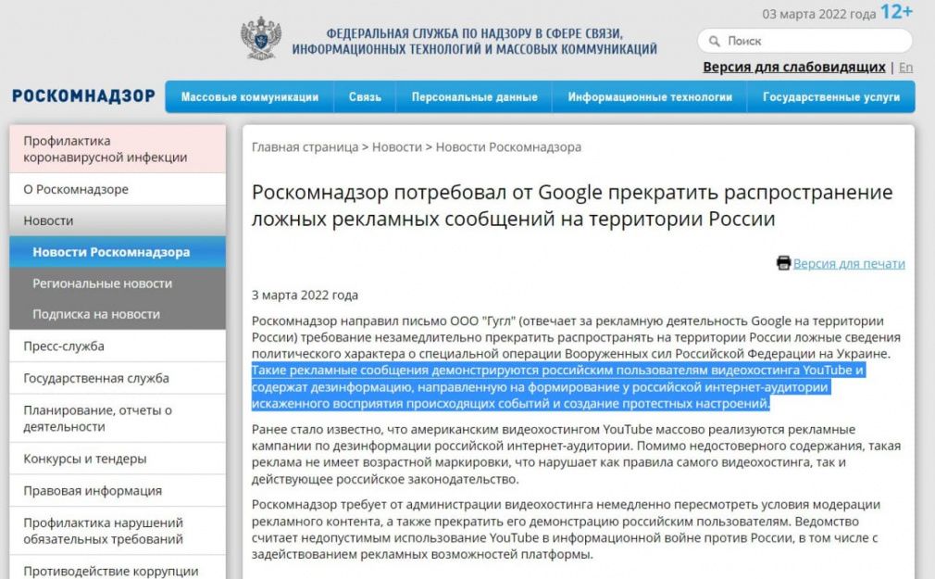Screen dimensions: 935x579
Task: Click the magnifying glass search icon
Action: (x=715, y=41)
